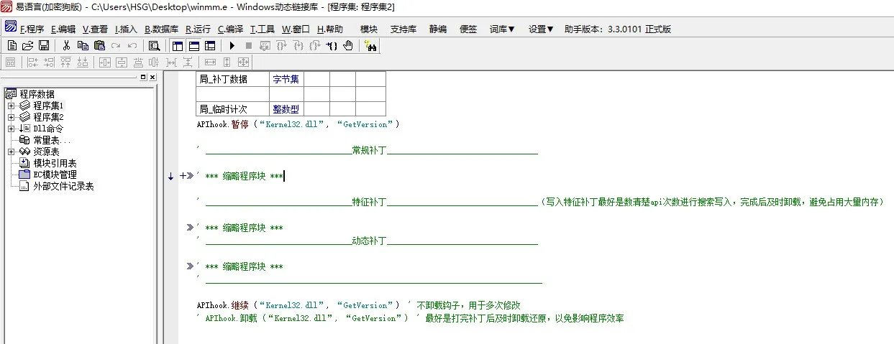Click the hand icon in debug toolbar

[348, 46]
